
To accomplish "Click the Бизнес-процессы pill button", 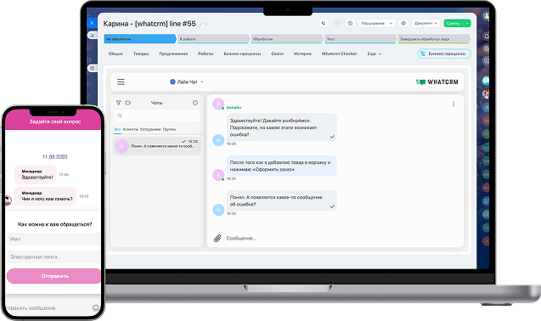I will click(444, 53).
